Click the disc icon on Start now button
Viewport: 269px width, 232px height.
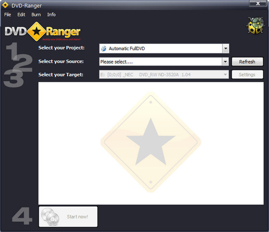50,217
